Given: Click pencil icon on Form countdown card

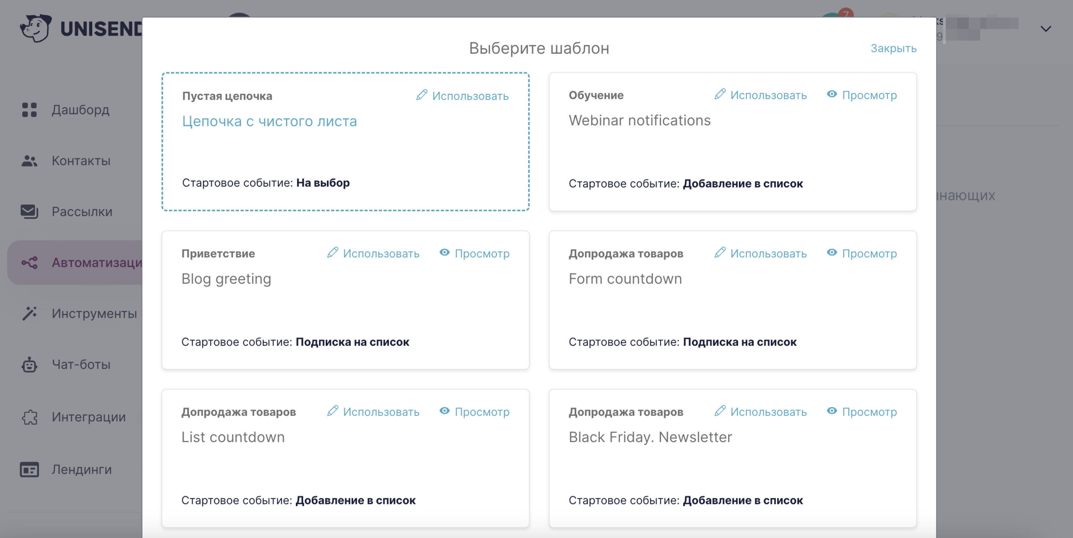Looking at the screenshot, I should tap(720, 252).
